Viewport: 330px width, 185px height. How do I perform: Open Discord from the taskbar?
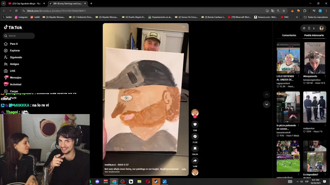[97, 182]
